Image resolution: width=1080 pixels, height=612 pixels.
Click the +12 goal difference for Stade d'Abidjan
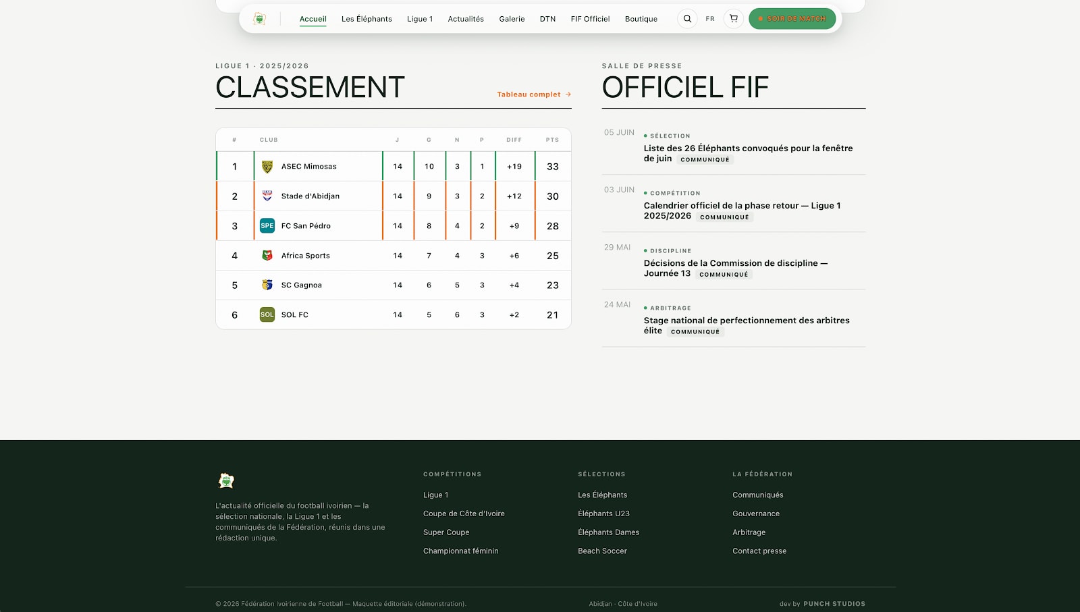click(x=514, y=196)
